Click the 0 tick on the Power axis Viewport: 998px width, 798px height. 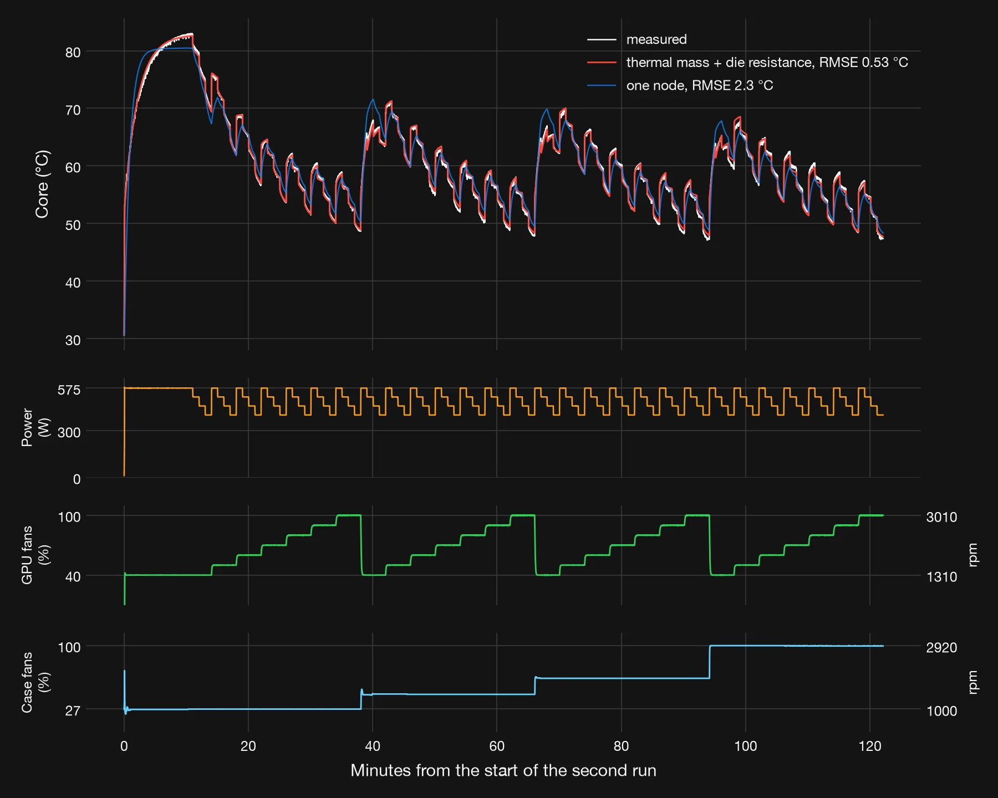coord(77,479)
